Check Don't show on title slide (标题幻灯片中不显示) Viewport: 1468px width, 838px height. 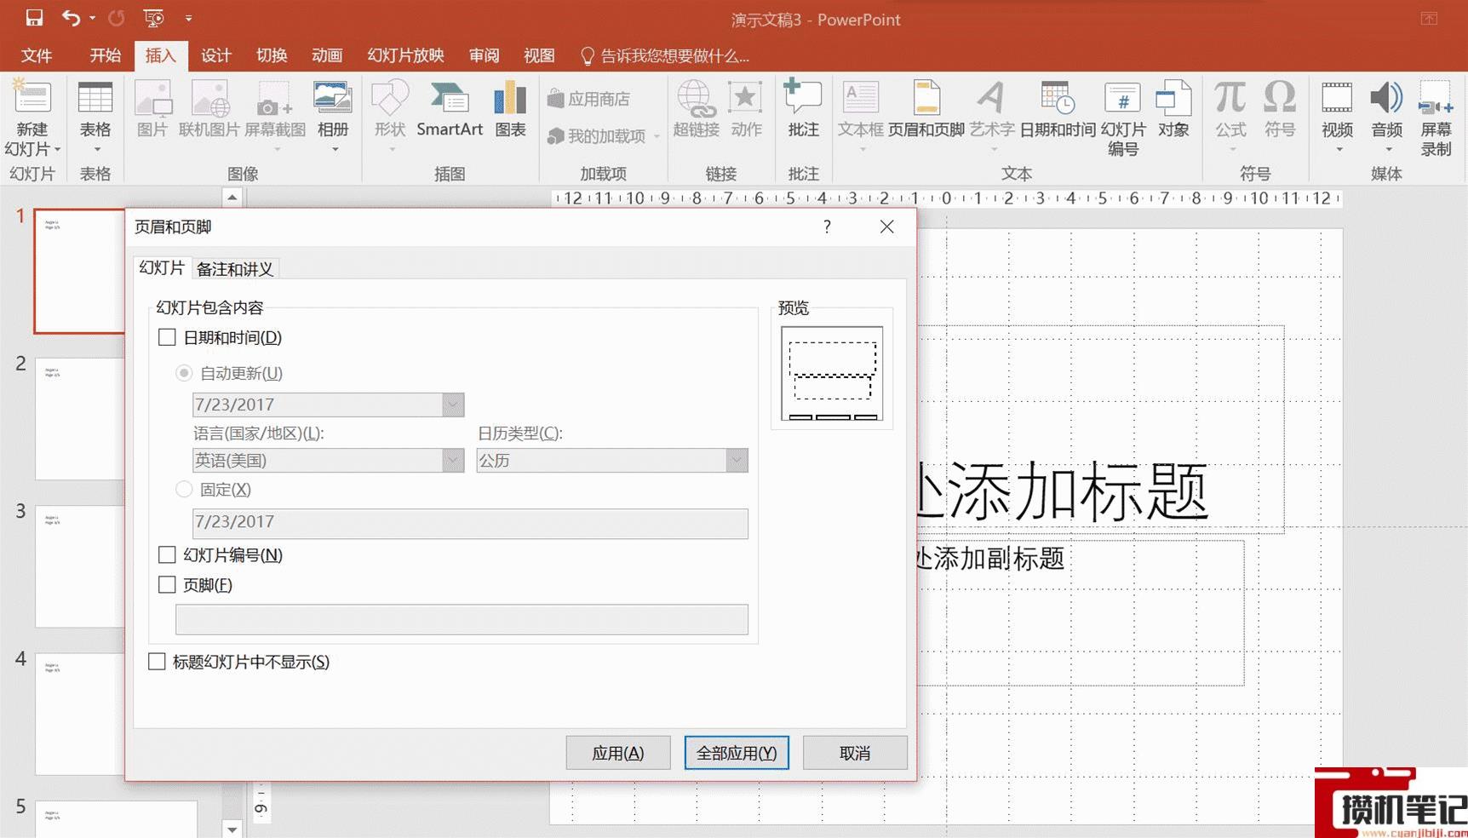point(157,662)
